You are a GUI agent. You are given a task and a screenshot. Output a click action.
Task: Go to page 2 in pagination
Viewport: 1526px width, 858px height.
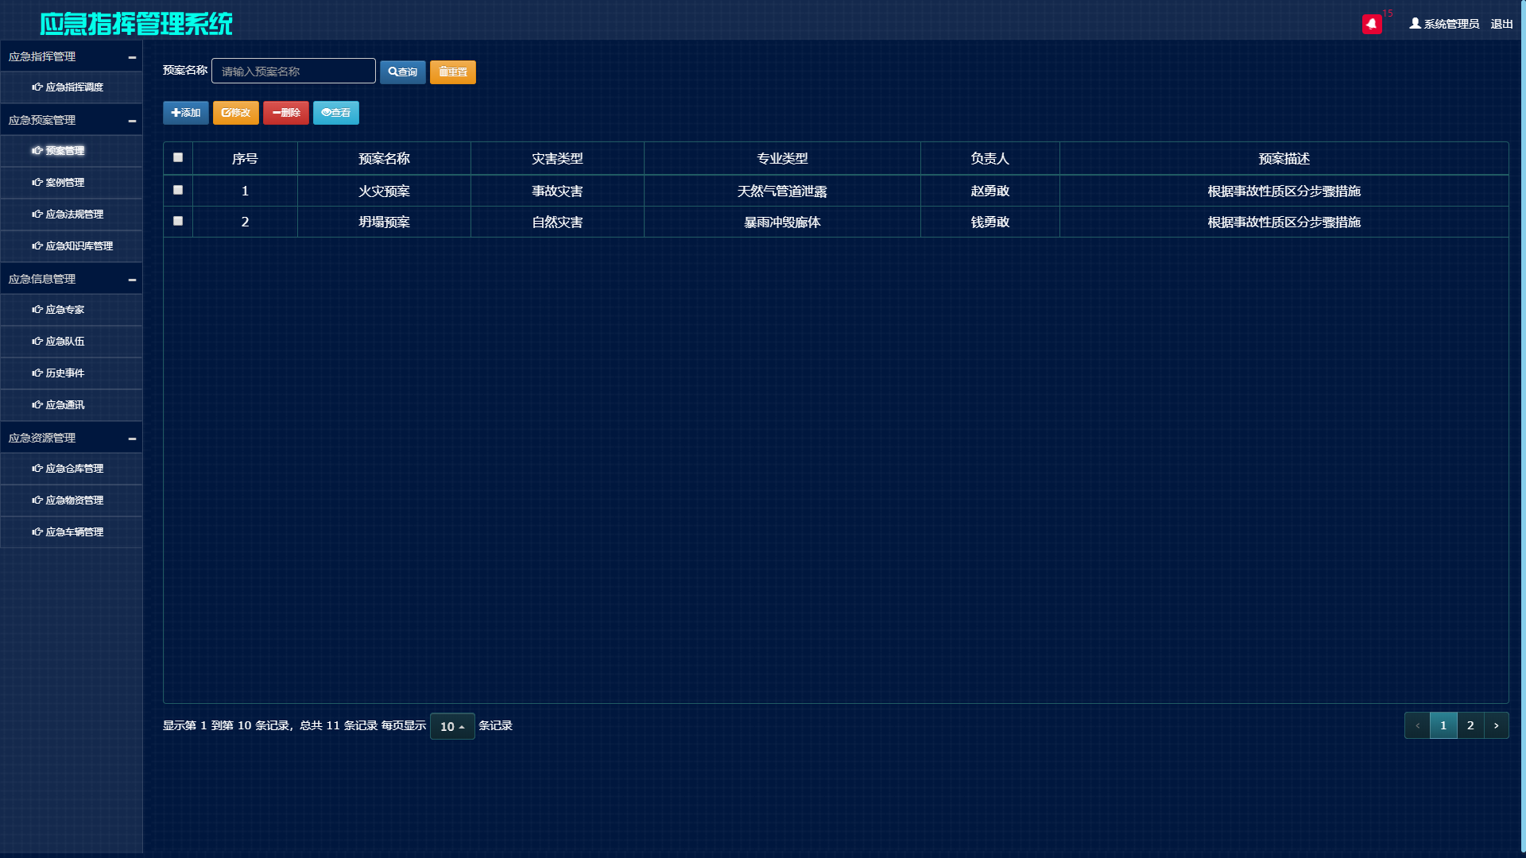coord(1470,725)
